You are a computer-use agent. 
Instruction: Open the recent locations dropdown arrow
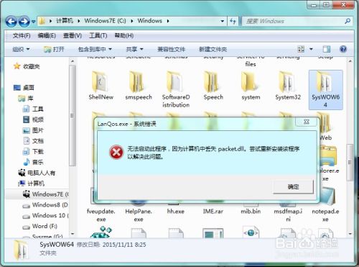click(33, 22)
